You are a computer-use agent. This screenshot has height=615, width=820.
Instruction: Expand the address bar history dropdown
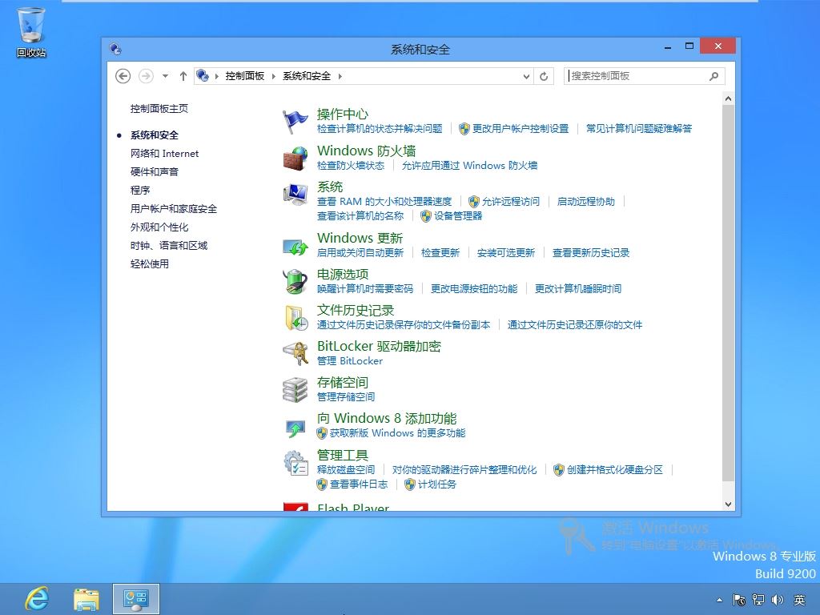[527, 76]
